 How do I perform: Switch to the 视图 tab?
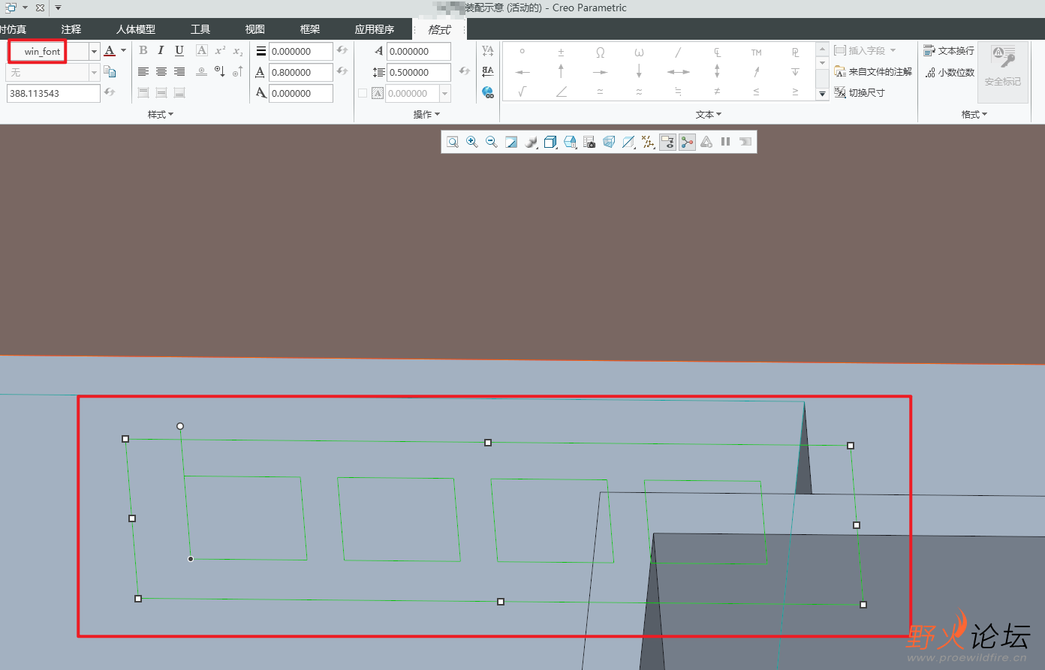tap(255, 29)
